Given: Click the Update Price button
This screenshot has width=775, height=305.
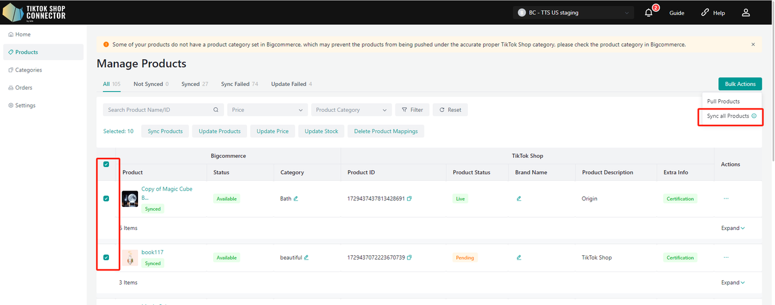Looking at the screenshot, I should coord(272,131).
